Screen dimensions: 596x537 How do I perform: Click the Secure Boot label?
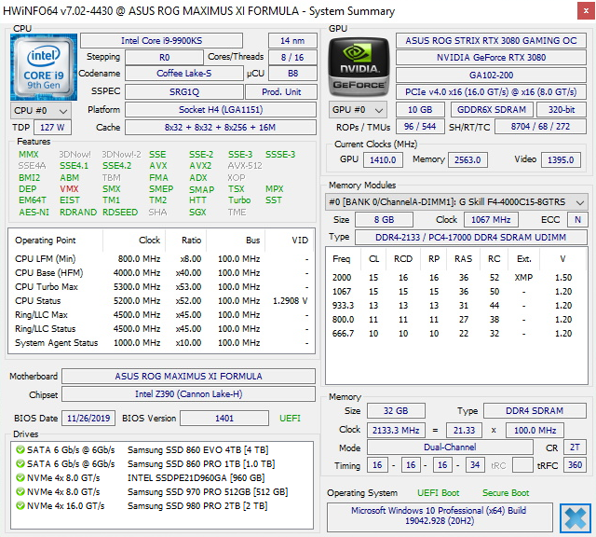(x=506, y=493)
